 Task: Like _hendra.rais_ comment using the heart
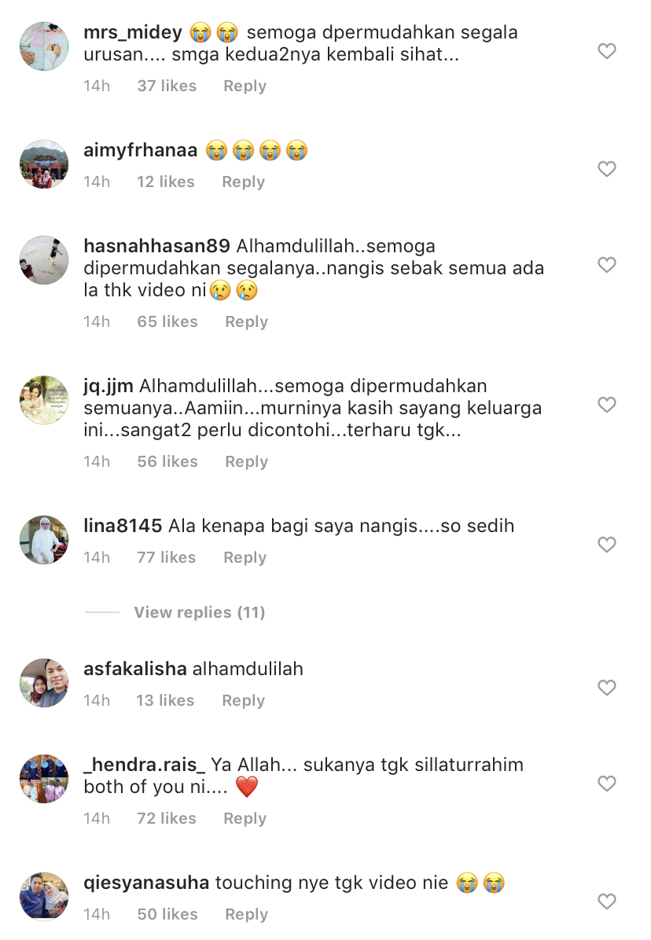click(607, 784)
